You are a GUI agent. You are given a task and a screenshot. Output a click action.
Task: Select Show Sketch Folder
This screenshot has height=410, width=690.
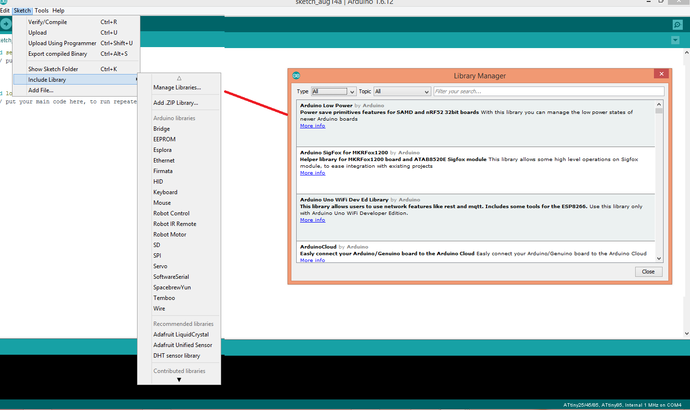pyautogui.click(x=76, y=69)
